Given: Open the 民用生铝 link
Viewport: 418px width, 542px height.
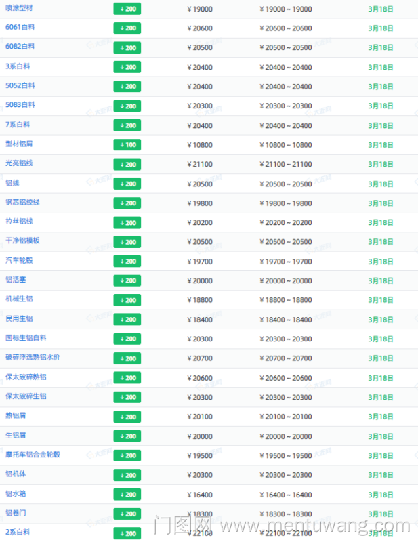Looking at the screenshot, I should [x=19, y=318].
